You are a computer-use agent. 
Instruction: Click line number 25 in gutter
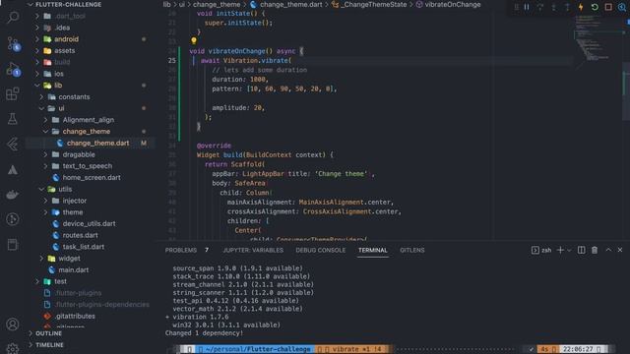pyautogui.click(x=172, y=61)
